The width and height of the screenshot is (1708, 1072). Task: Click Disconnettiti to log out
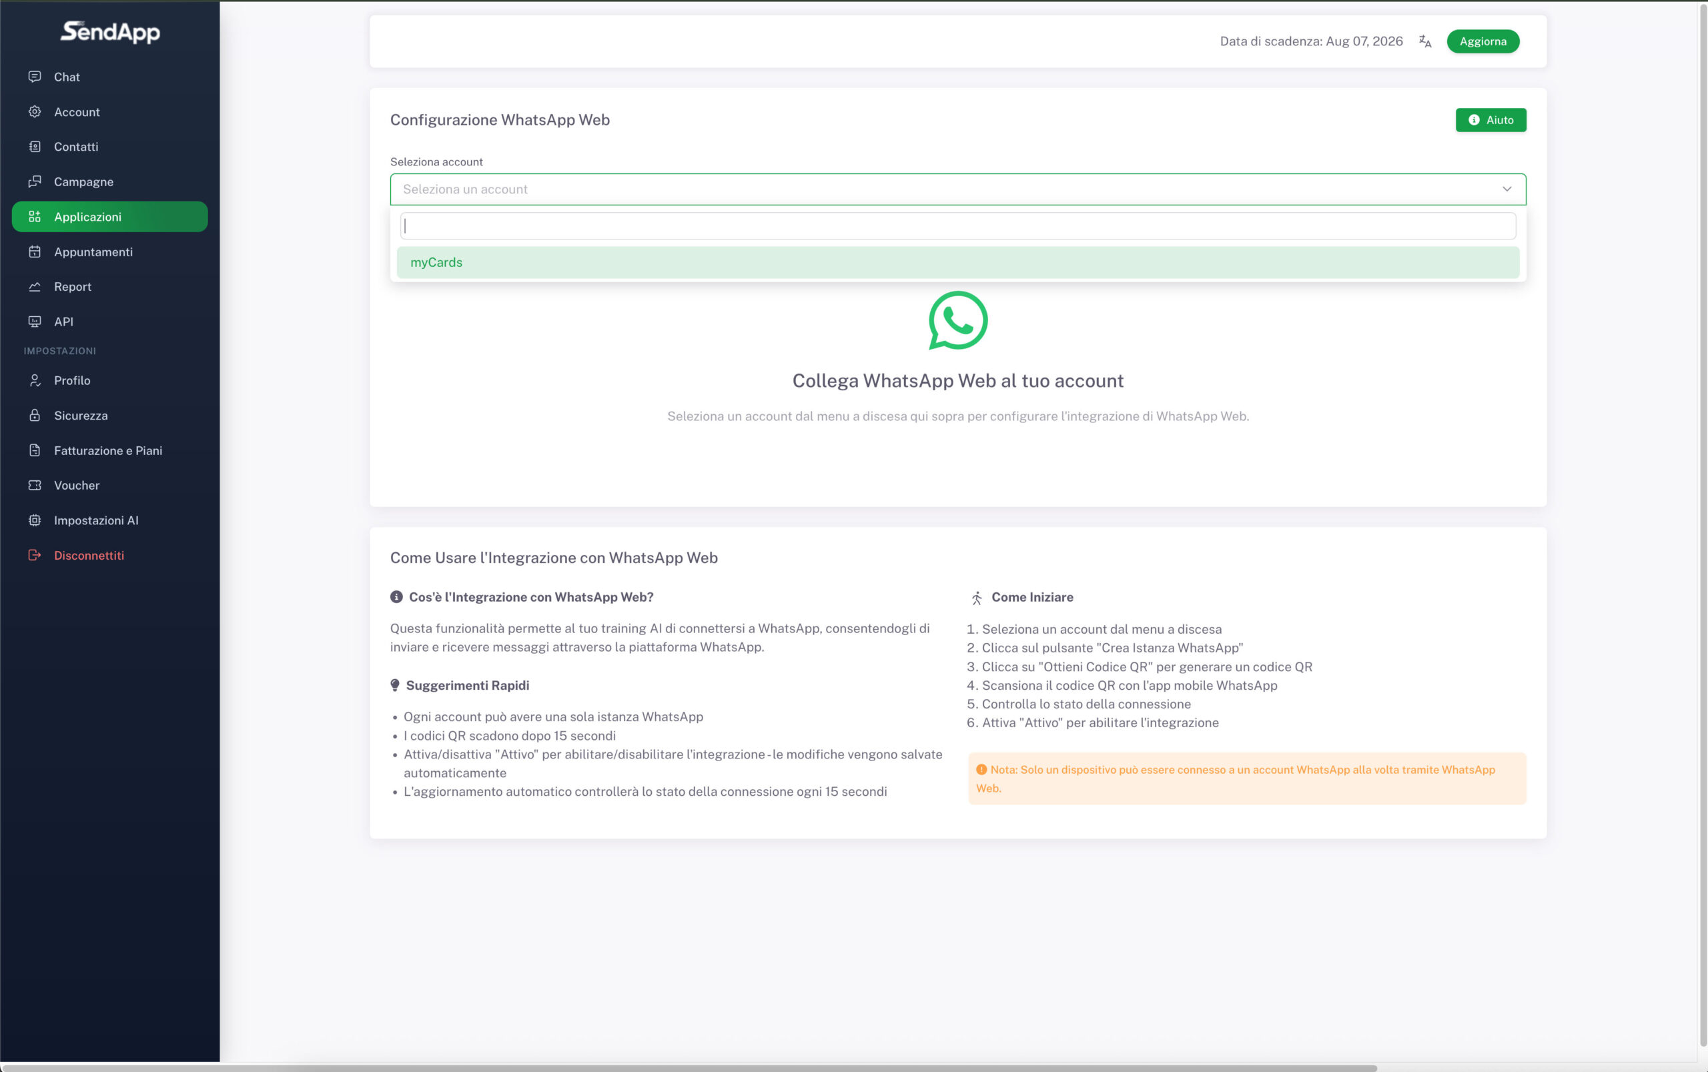pyautogui.click(x=110, y=555)
